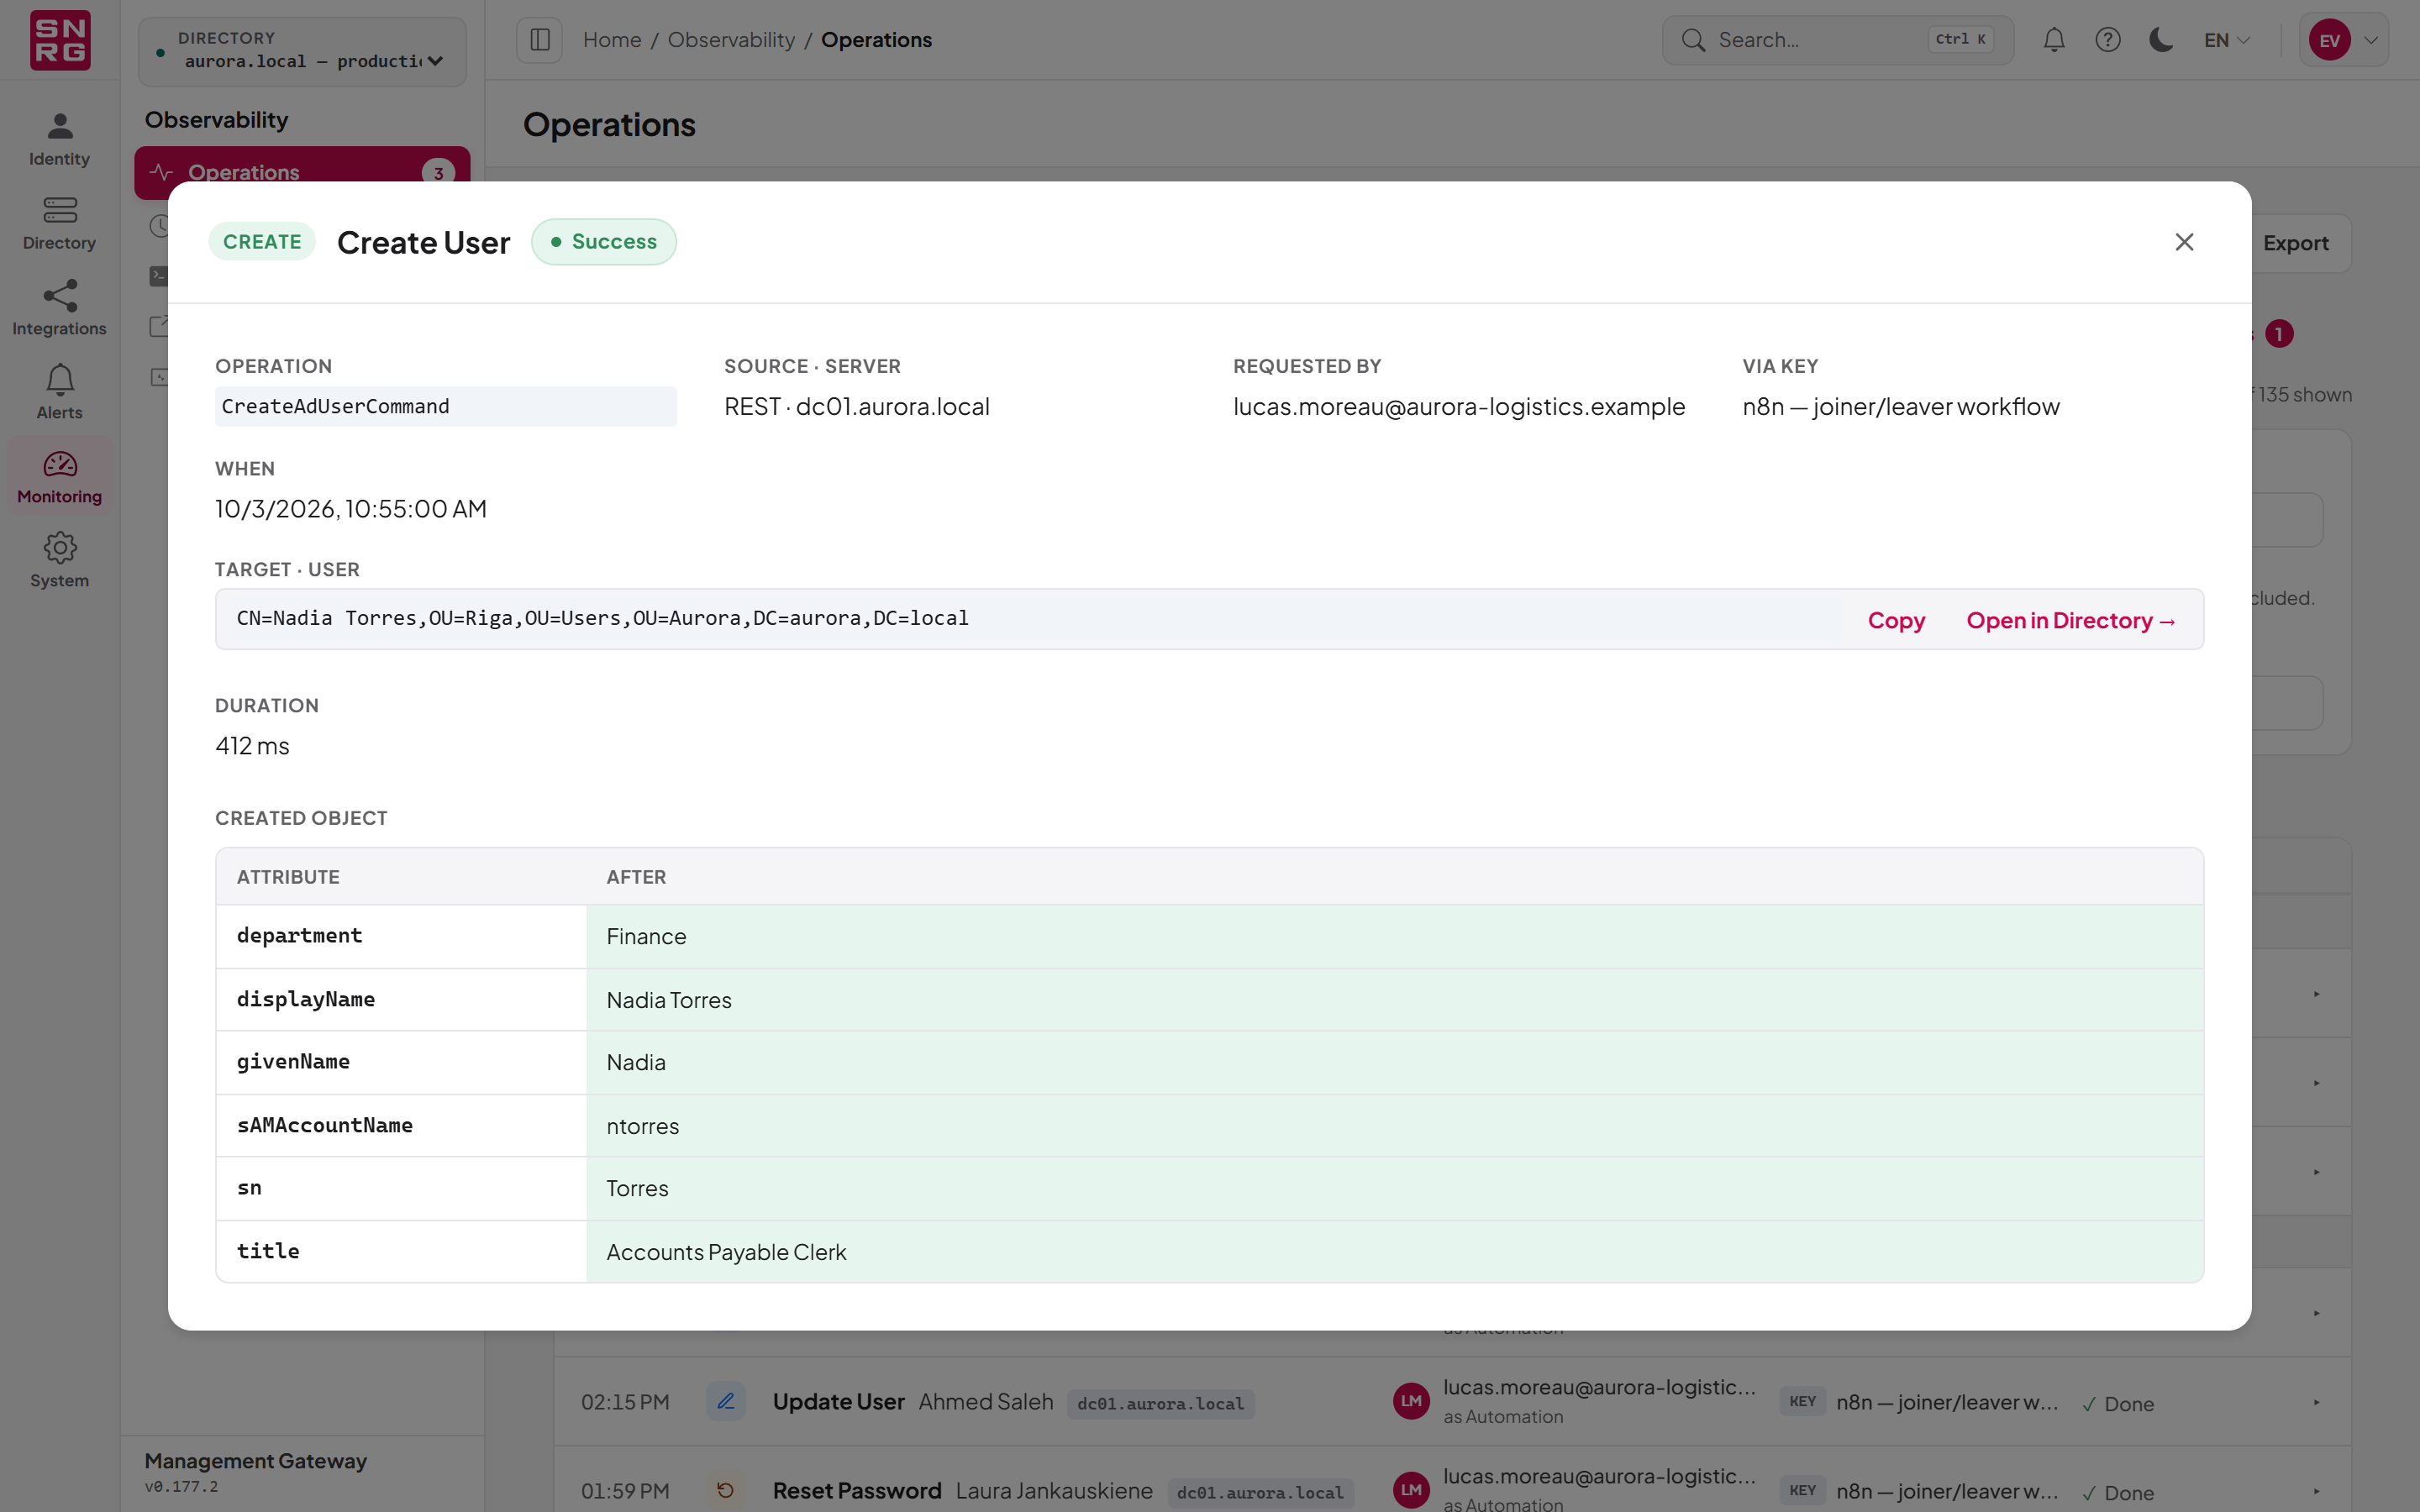This screenshot has width=2420, height=1512.
Task: Toggle the sidebar panel icon
Action: click(x=540, y=40)
